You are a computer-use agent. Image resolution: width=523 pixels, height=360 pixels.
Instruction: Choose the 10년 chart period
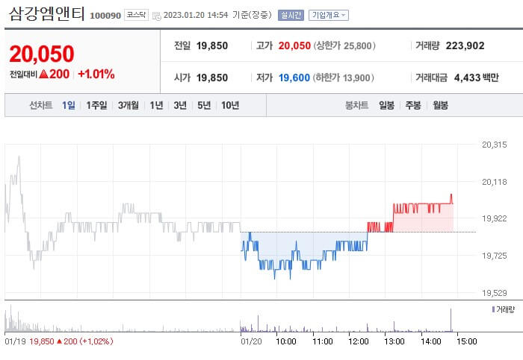(x=230, y=105)
